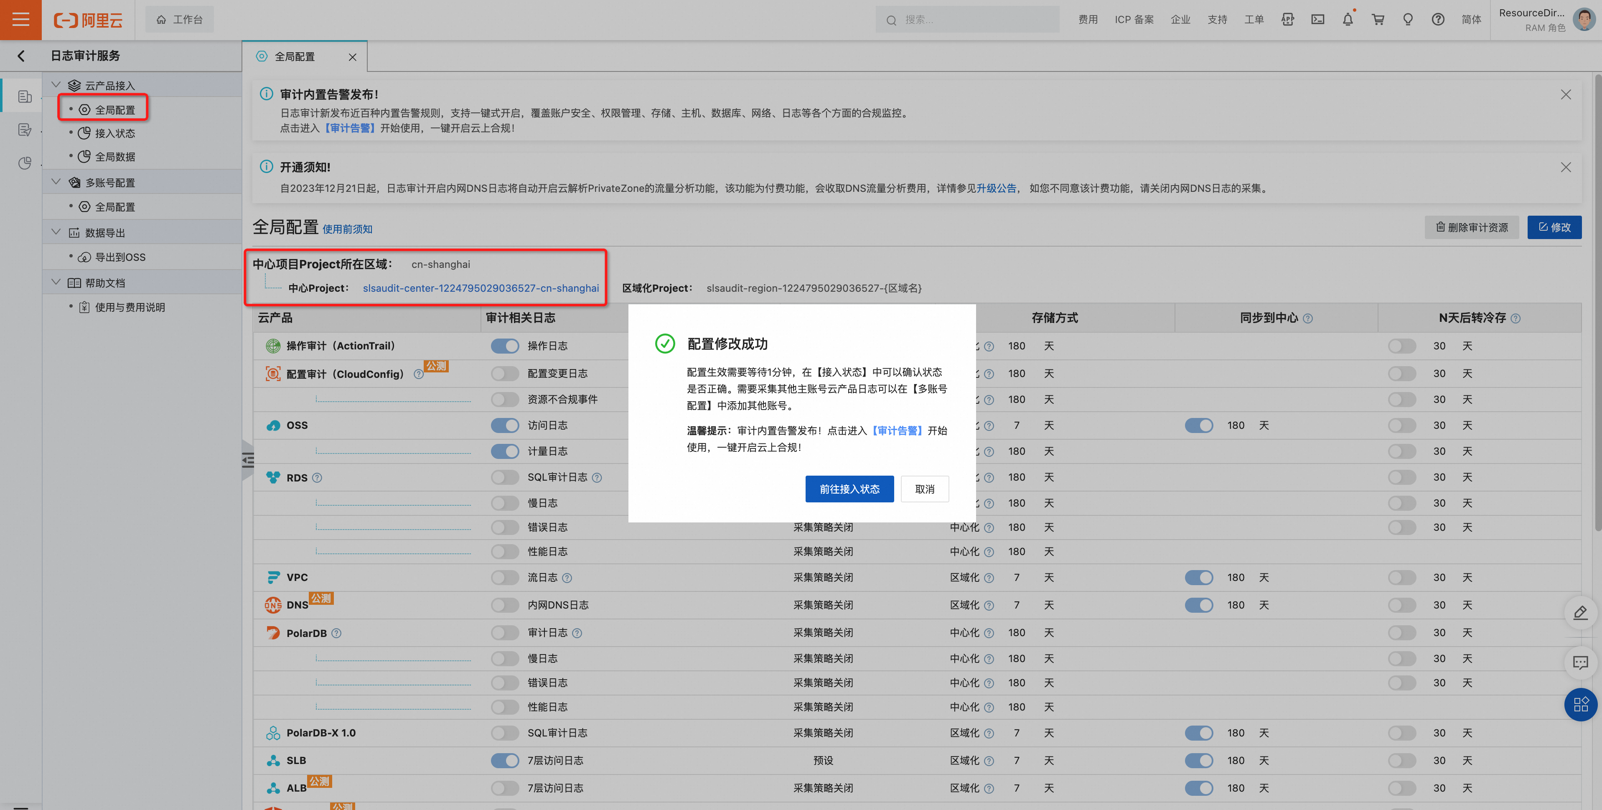Click the blue 修改 button
1602x810 pixels.
(x=1554, y=227)
